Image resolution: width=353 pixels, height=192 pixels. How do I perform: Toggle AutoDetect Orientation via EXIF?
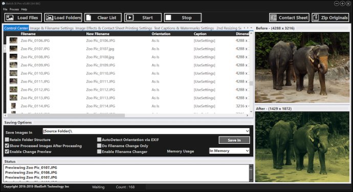pos(99,140)
